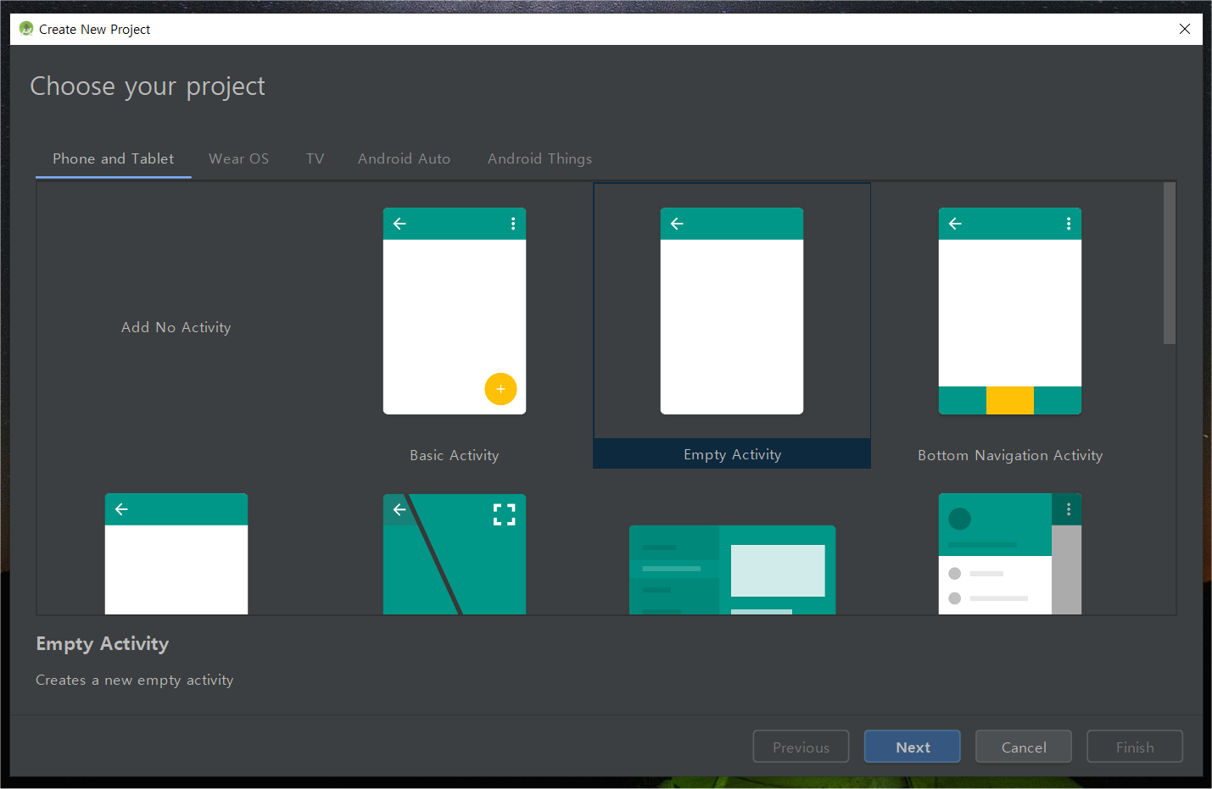Click the Finish button
Screen dimensions: 1212x789
pyautogui.click(x=1135, y=747)
